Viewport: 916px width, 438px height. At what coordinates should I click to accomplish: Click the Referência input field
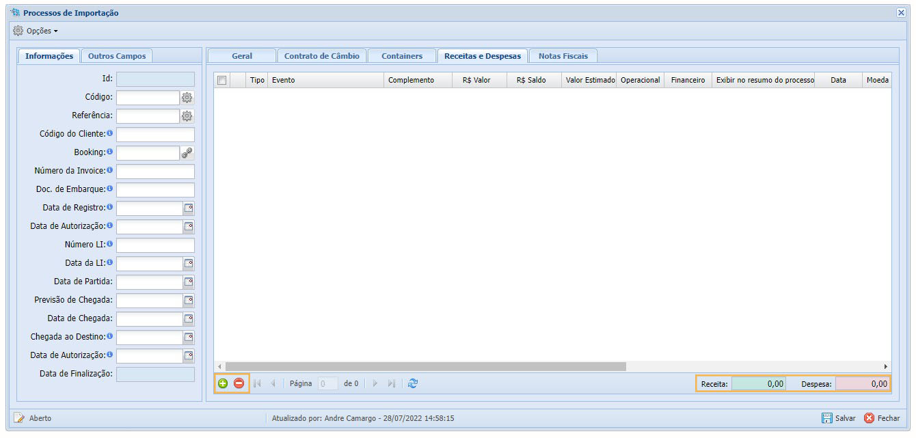coord(148,116)
